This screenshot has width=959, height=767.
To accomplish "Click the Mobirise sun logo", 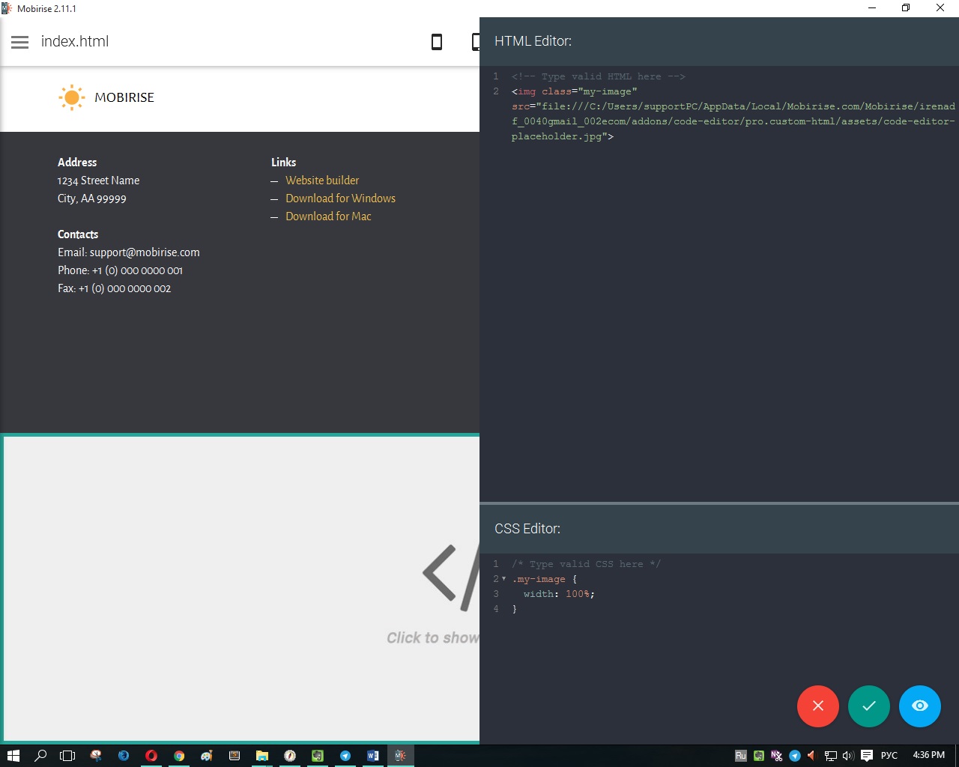I will tap(71, 97).
